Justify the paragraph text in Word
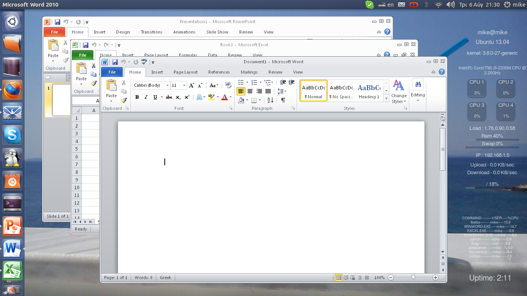527x296 pixels. coord(268,91)
